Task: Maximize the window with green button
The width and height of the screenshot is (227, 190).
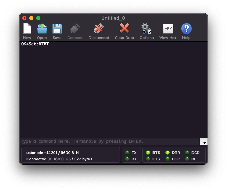Action: (x=38, y=18)
